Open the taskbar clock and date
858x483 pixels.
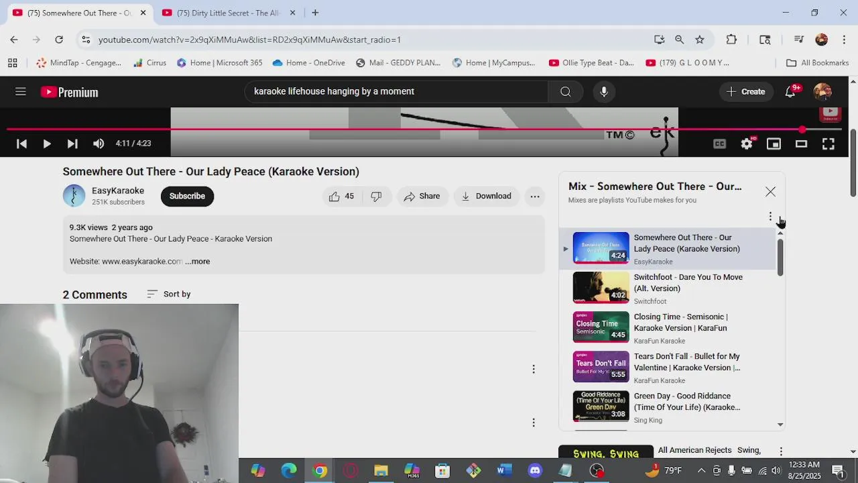[x=804, y=470]
